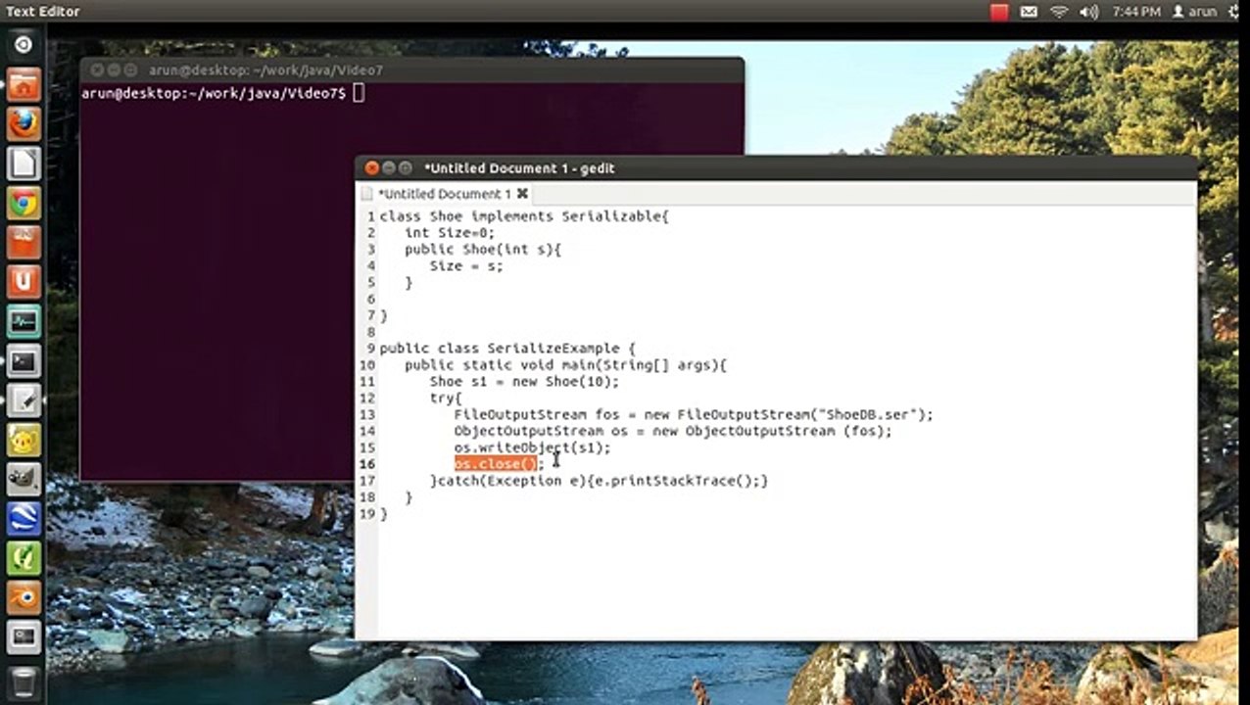Select the '*Untitled Document 1' tab
The width and height of the screenshot is (1250, 705).
coord(444,194)
